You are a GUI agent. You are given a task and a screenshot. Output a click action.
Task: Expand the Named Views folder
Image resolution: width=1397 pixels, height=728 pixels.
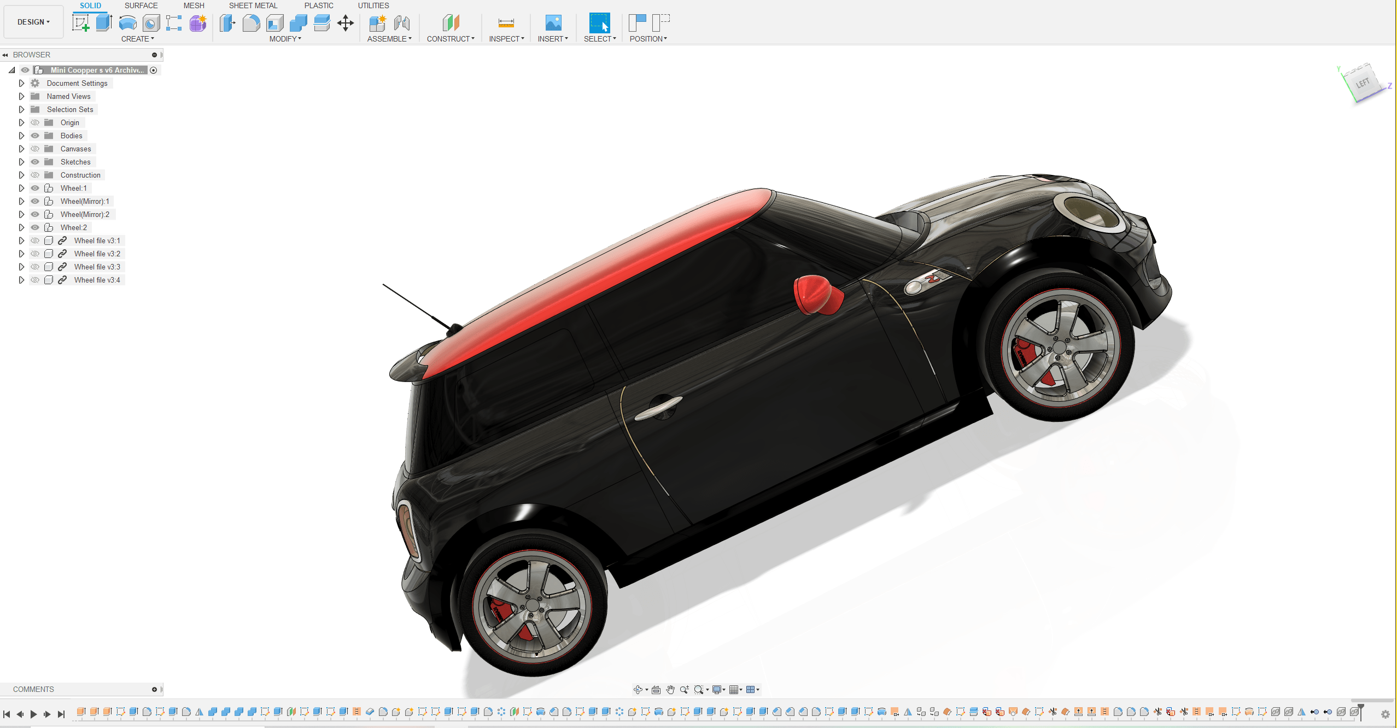pos(21,96)
